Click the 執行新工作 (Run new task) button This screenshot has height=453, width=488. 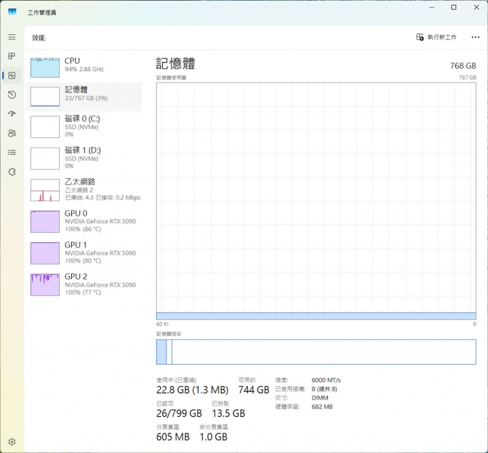tap(436, 38)
